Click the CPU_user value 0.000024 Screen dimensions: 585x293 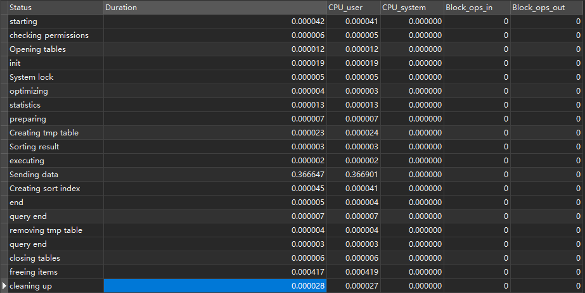(361, 133)
